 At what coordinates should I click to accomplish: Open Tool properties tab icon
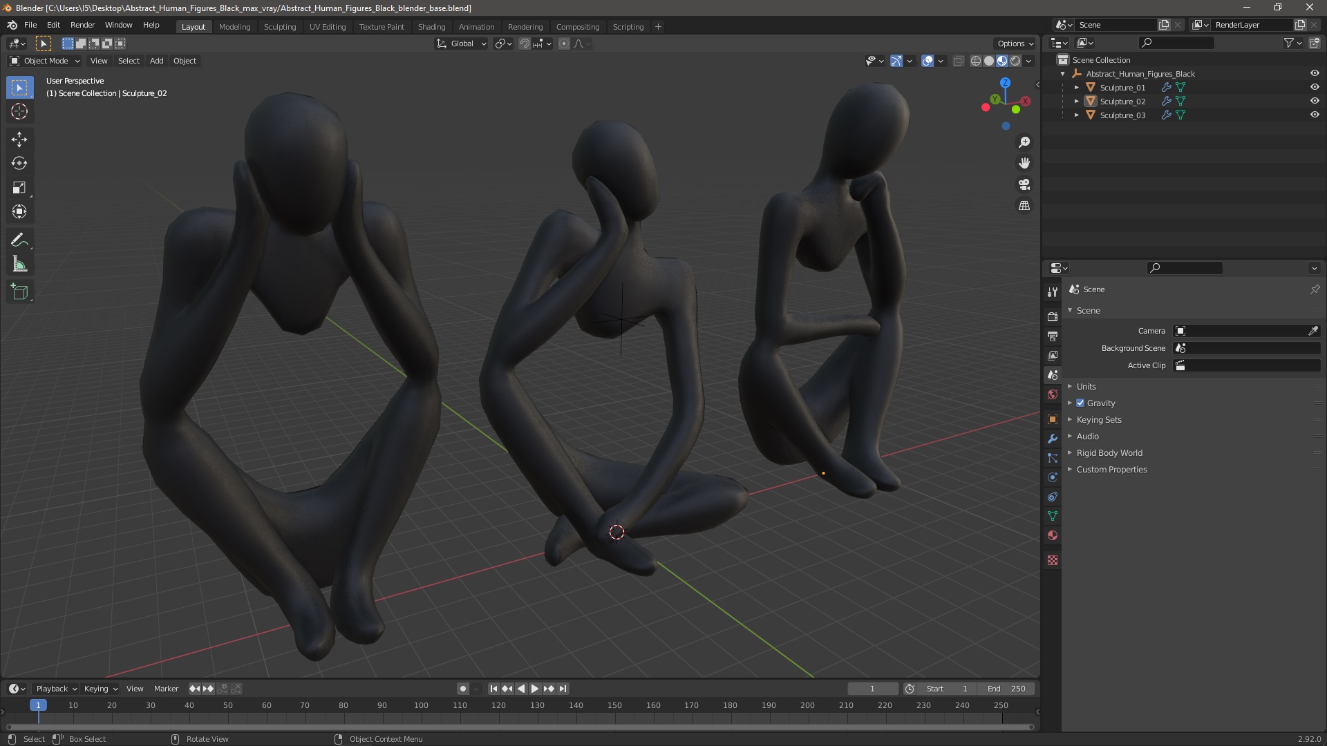point(1053,292)
